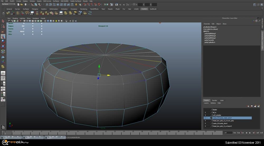
Task: Switch to the Polygons shelf tab
Action: coord(35,9)
